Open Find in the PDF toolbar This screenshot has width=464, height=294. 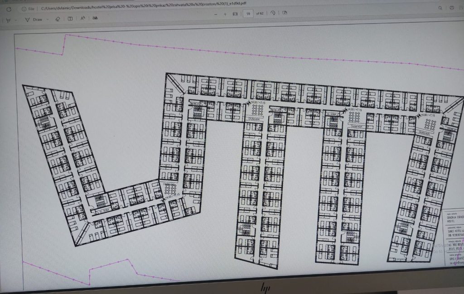(x=440, y=8)
